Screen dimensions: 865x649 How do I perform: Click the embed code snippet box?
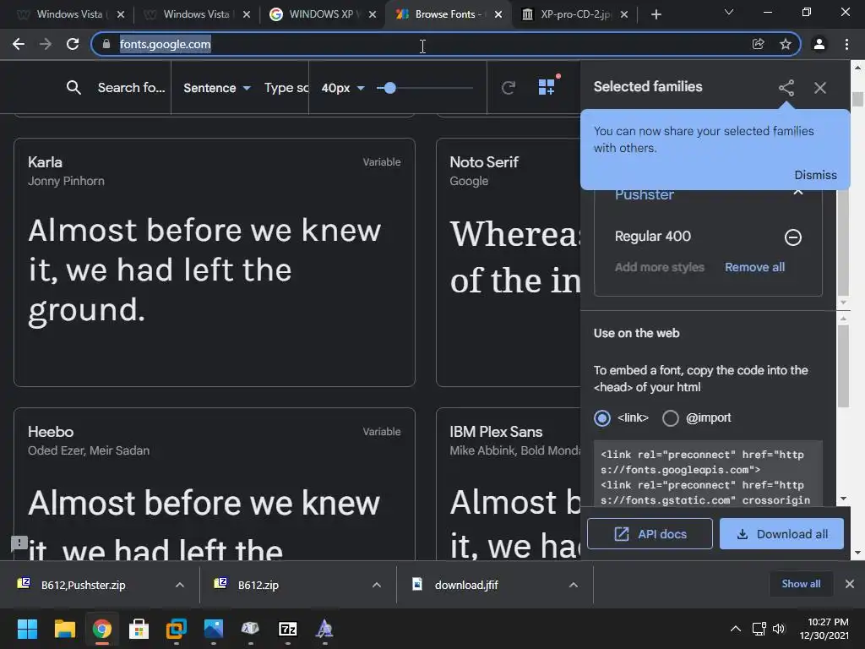[708, 473]
